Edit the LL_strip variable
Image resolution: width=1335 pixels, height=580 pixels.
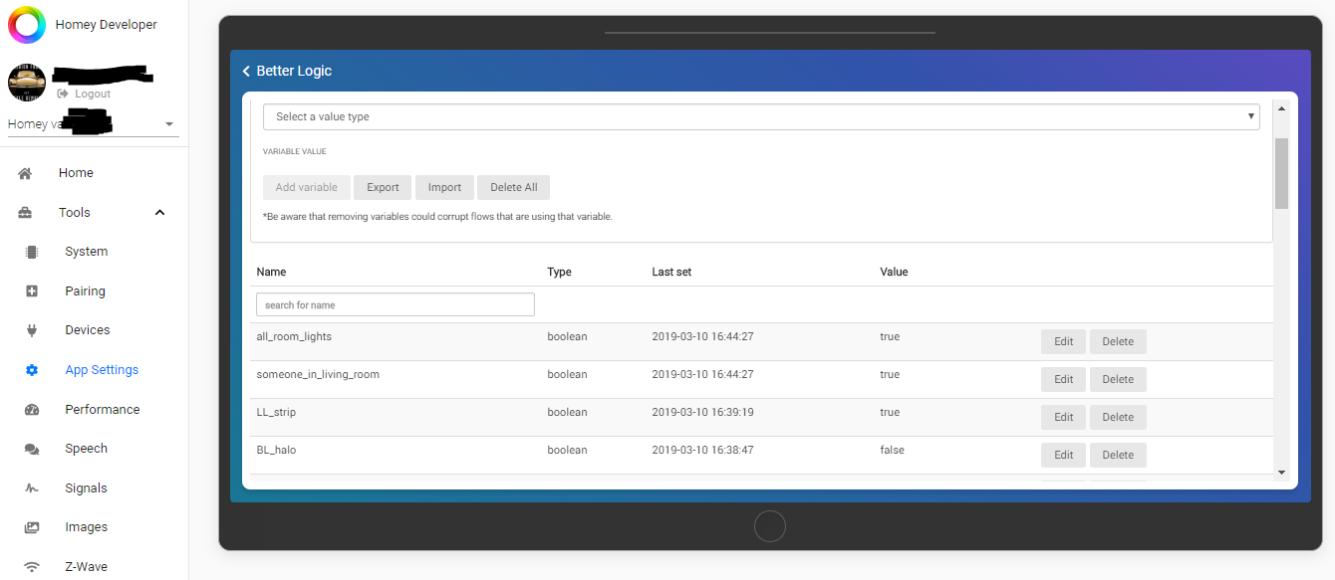tap(1064, 417)
